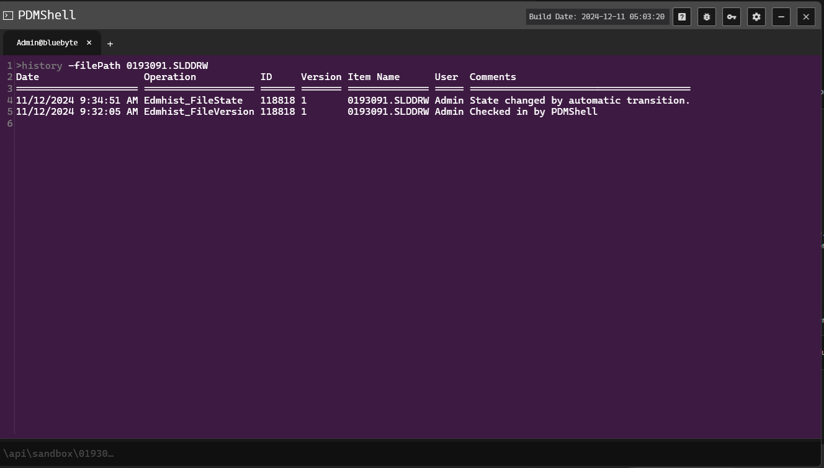Viewport: 824px width, 468px height.
Task: Open credentials with the key icon
Action: (x=731, y=17)
